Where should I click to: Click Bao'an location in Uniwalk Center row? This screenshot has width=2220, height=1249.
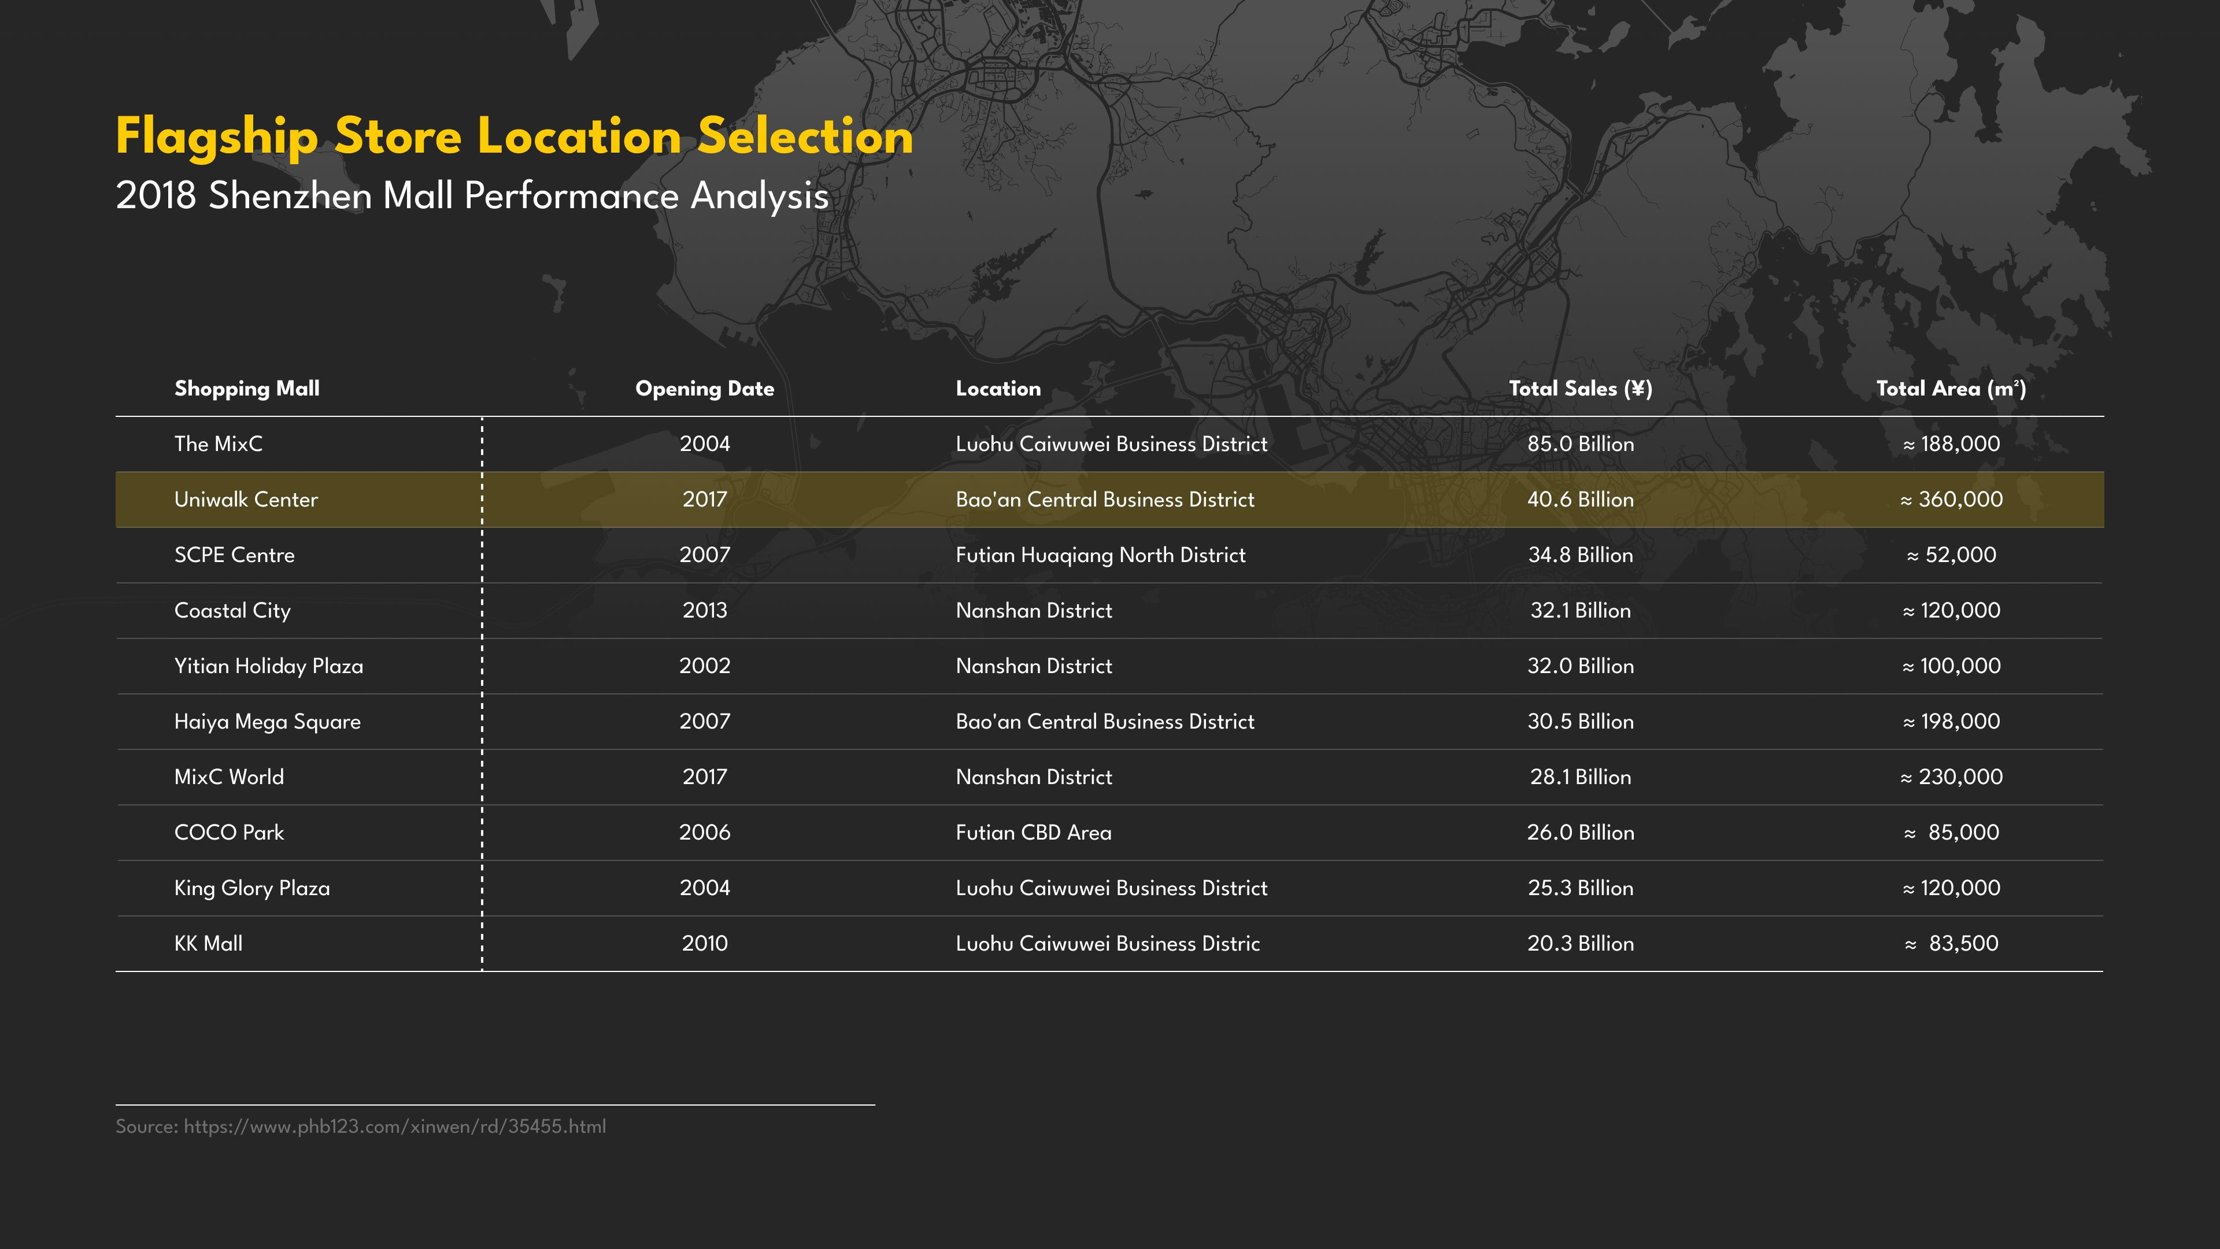click(x=1105, y=499)
